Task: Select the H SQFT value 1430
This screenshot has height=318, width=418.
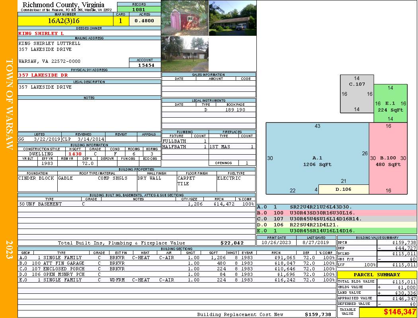Action: click(75, 154)
